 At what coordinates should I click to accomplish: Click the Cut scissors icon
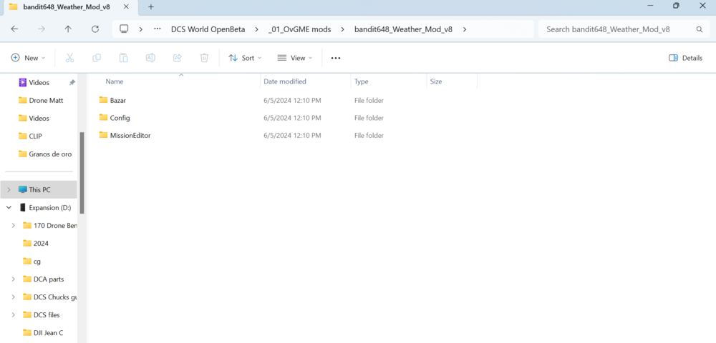69,58
